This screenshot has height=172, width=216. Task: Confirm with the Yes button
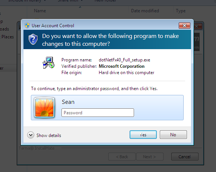pyautogui.click(x=143, y=134)
